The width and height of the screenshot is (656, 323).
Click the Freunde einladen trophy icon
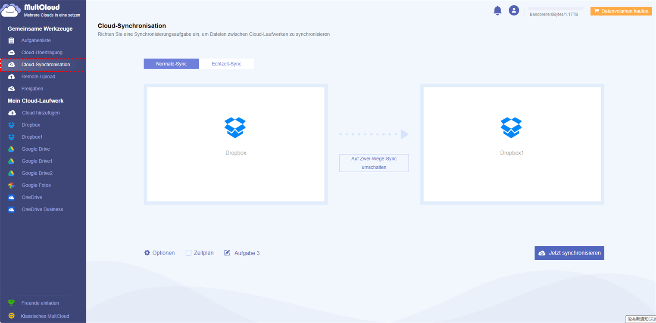pos(11,303)
